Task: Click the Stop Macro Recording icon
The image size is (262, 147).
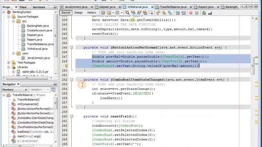Action: pyautogui.click(x=197, y=13)
